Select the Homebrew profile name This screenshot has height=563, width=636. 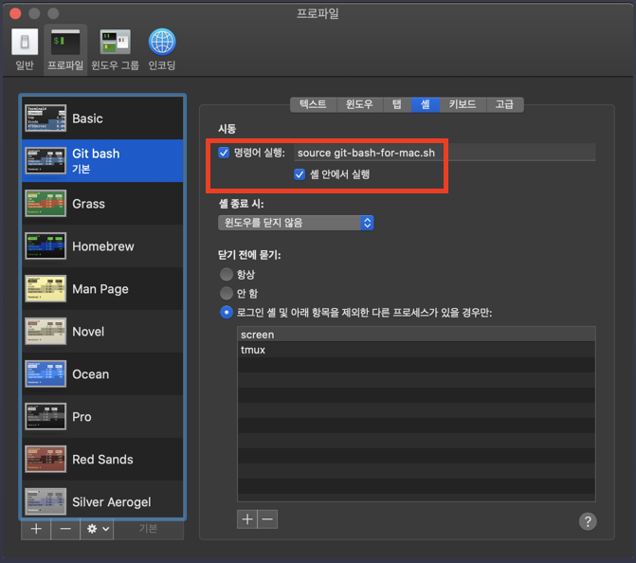point(103,246)
